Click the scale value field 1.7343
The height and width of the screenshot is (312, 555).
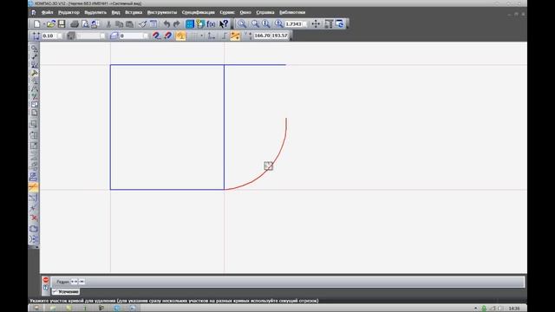pos(293,24)
